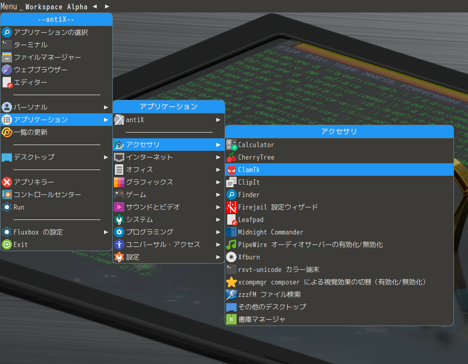Click the rxvt-unicode terminal icon
Image resolution: width=468 pixels, height=364 pixels.
pyautogui.click(x=231, y=270)
